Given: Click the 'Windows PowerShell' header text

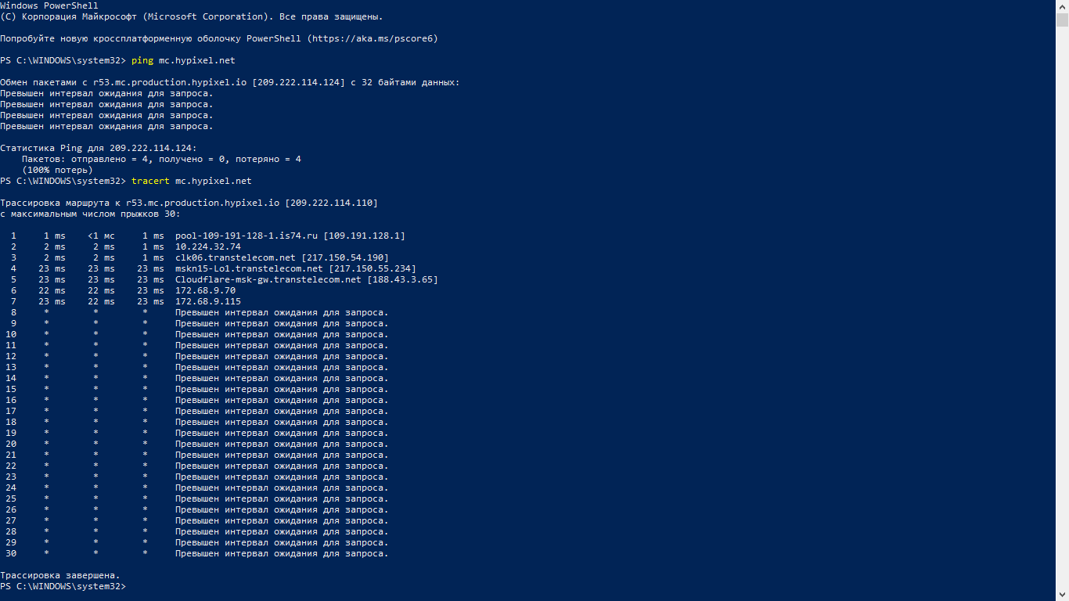Looking at the screenshot, I should click(49, 5).
